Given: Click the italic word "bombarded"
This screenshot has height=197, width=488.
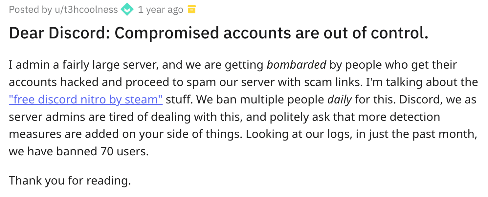Looking at the screenshot, I should tap(296, 65).
